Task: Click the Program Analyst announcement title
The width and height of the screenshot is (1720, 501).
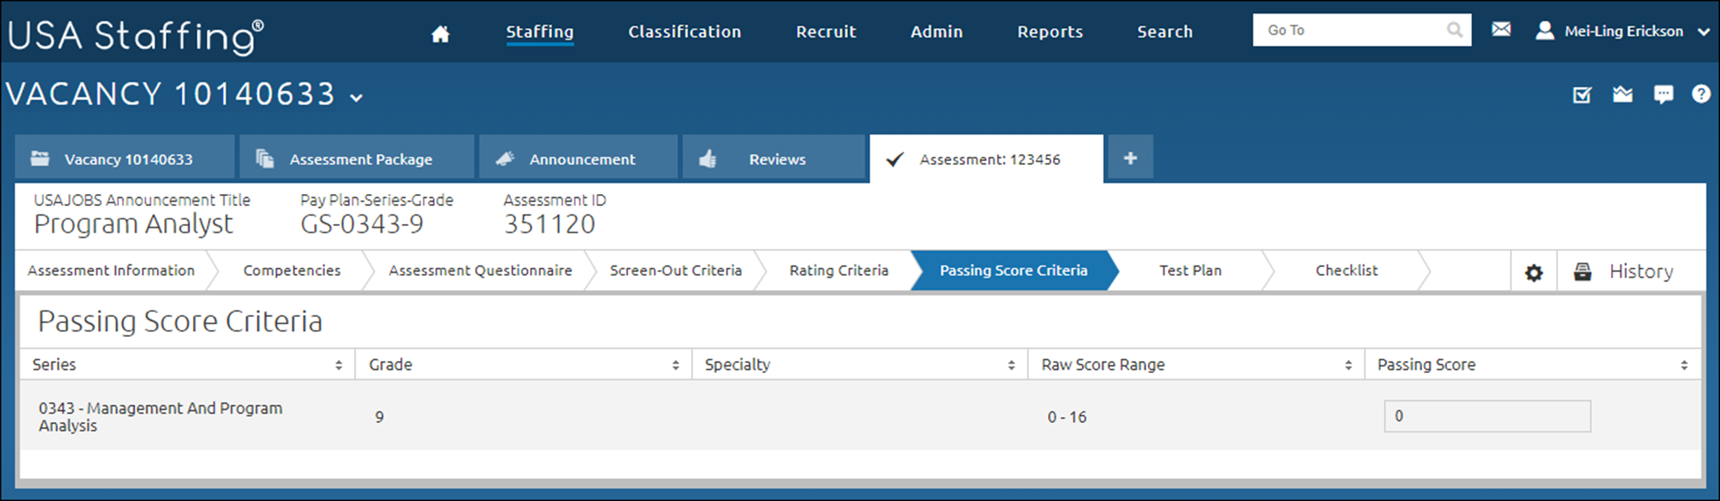Action: (134, 225)
